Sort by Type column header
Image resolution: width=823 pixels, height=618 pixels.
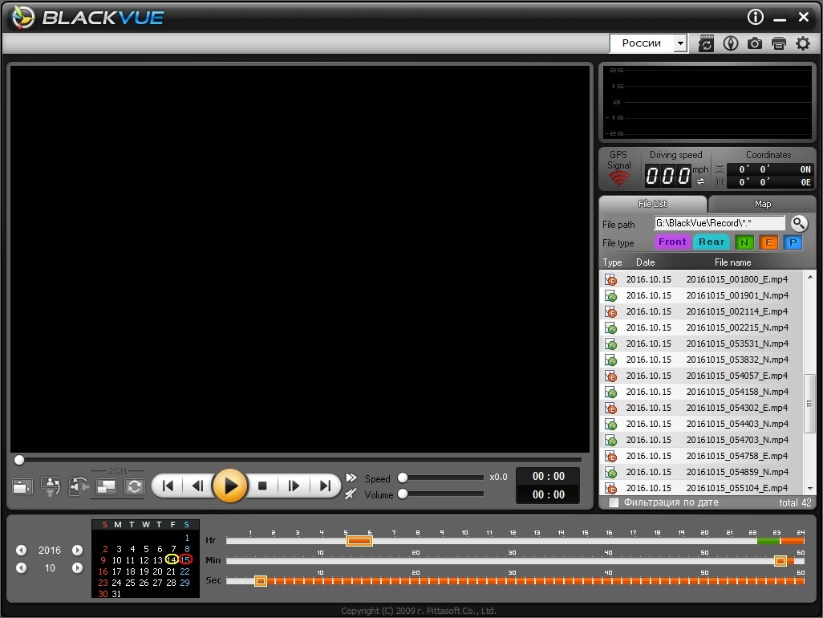612,262
